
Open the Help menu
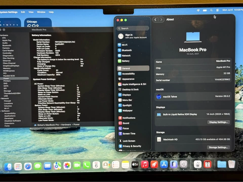point(51,12)
